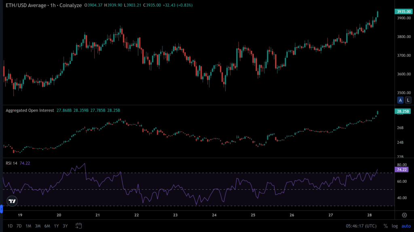Image resolution: width=414 pixels, height=232 pixels.
Task: Toggle auto scaling at bottom right
Action: pos(405,226)
